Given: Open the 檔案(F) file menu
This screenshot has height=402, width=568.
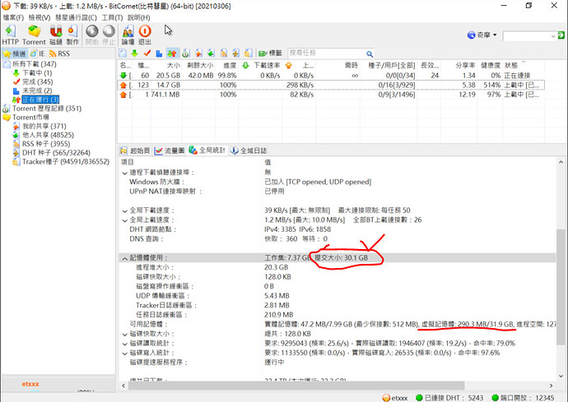Looking at the screenshot, I should [x=13, y=17].
